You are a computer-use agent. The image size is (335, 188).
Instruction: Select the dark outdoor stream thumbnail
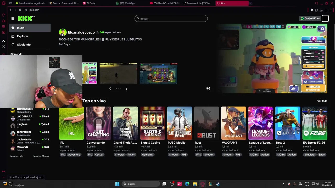(118, 73)
